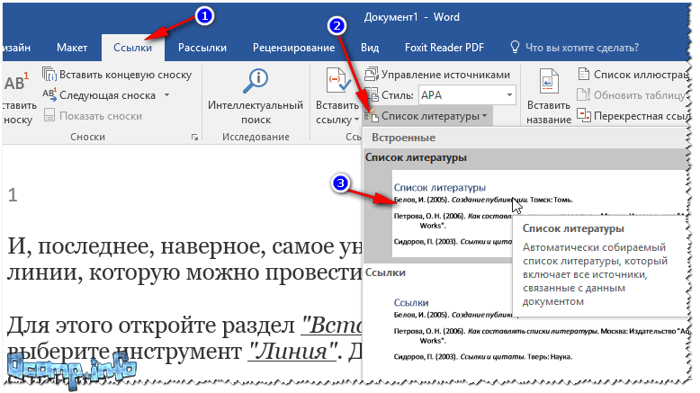The image size is (700, 393).
Task: Click the Стиль icon
Action: click(x=372, y=94)
